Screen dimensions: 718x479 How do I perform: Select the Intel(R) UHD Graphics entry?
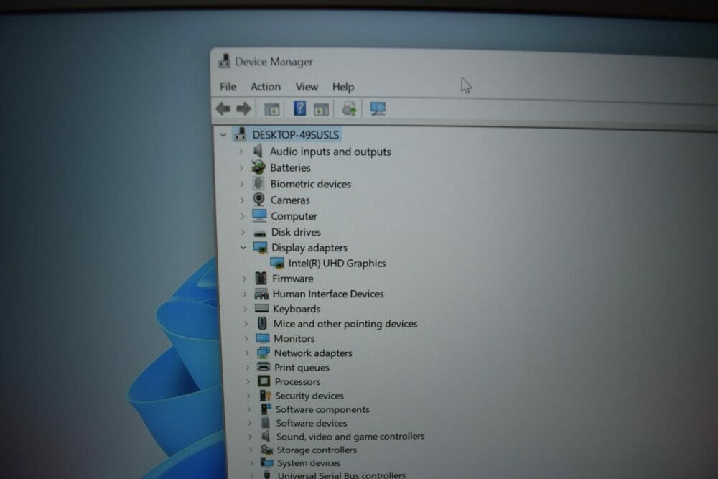pos(337,264)
